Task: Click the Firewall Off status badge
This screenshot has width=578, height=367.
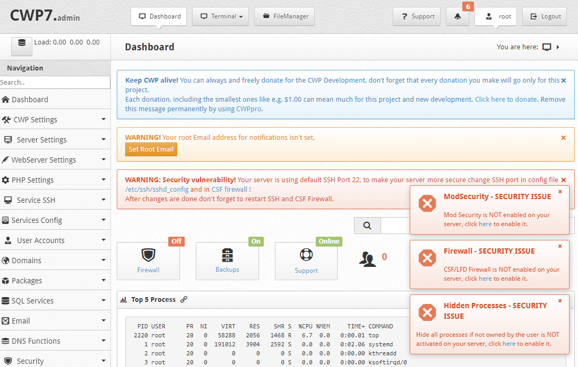Action: coord(176,241)
